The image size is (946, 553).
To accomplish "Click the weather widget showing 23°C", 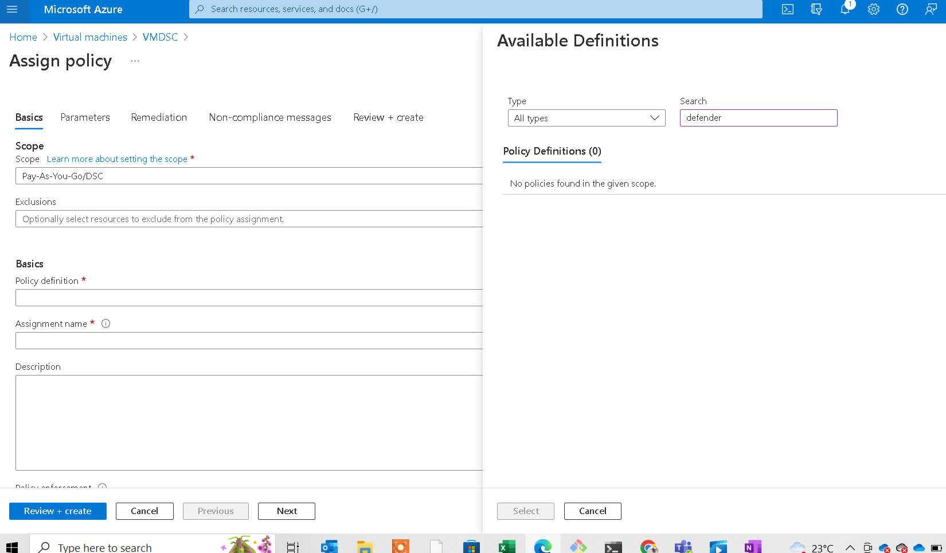I will [811, 548].
